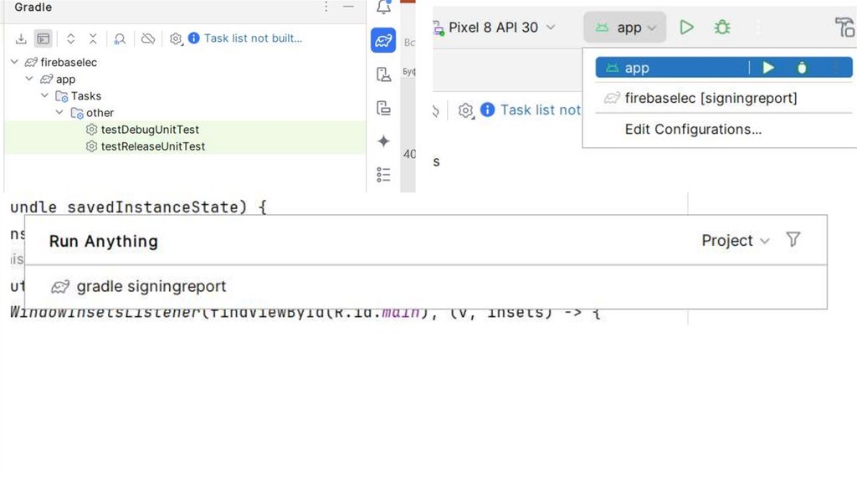857x480 pixels.
Task: Click the Debug bug icon in toolbar
Action: pyautogui.click(x=722, y=28)
